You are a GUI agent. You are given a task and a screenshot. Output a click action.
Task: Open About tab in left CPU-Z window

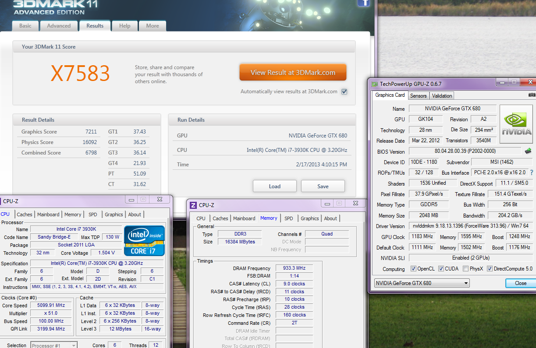pyautogui.click(x=135, y=214)
